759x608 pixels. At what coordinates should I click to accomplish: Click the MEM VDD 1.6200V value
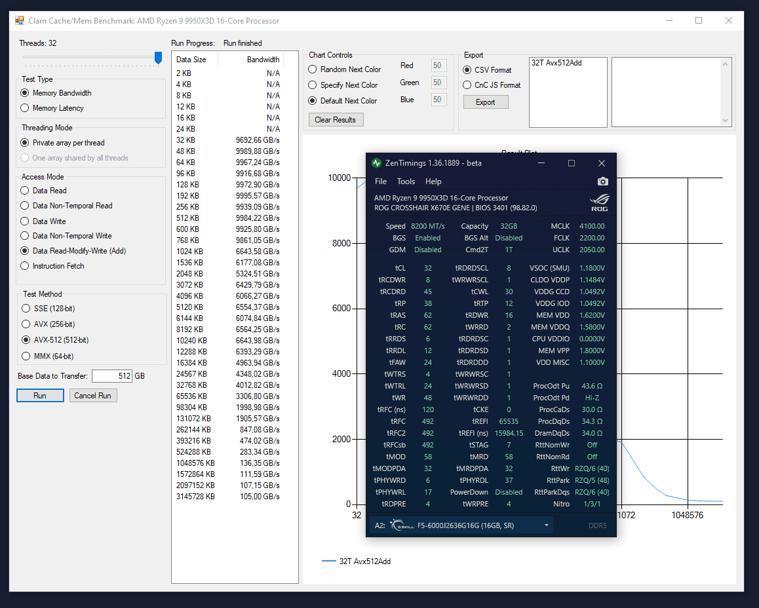[x=592, y=315]
